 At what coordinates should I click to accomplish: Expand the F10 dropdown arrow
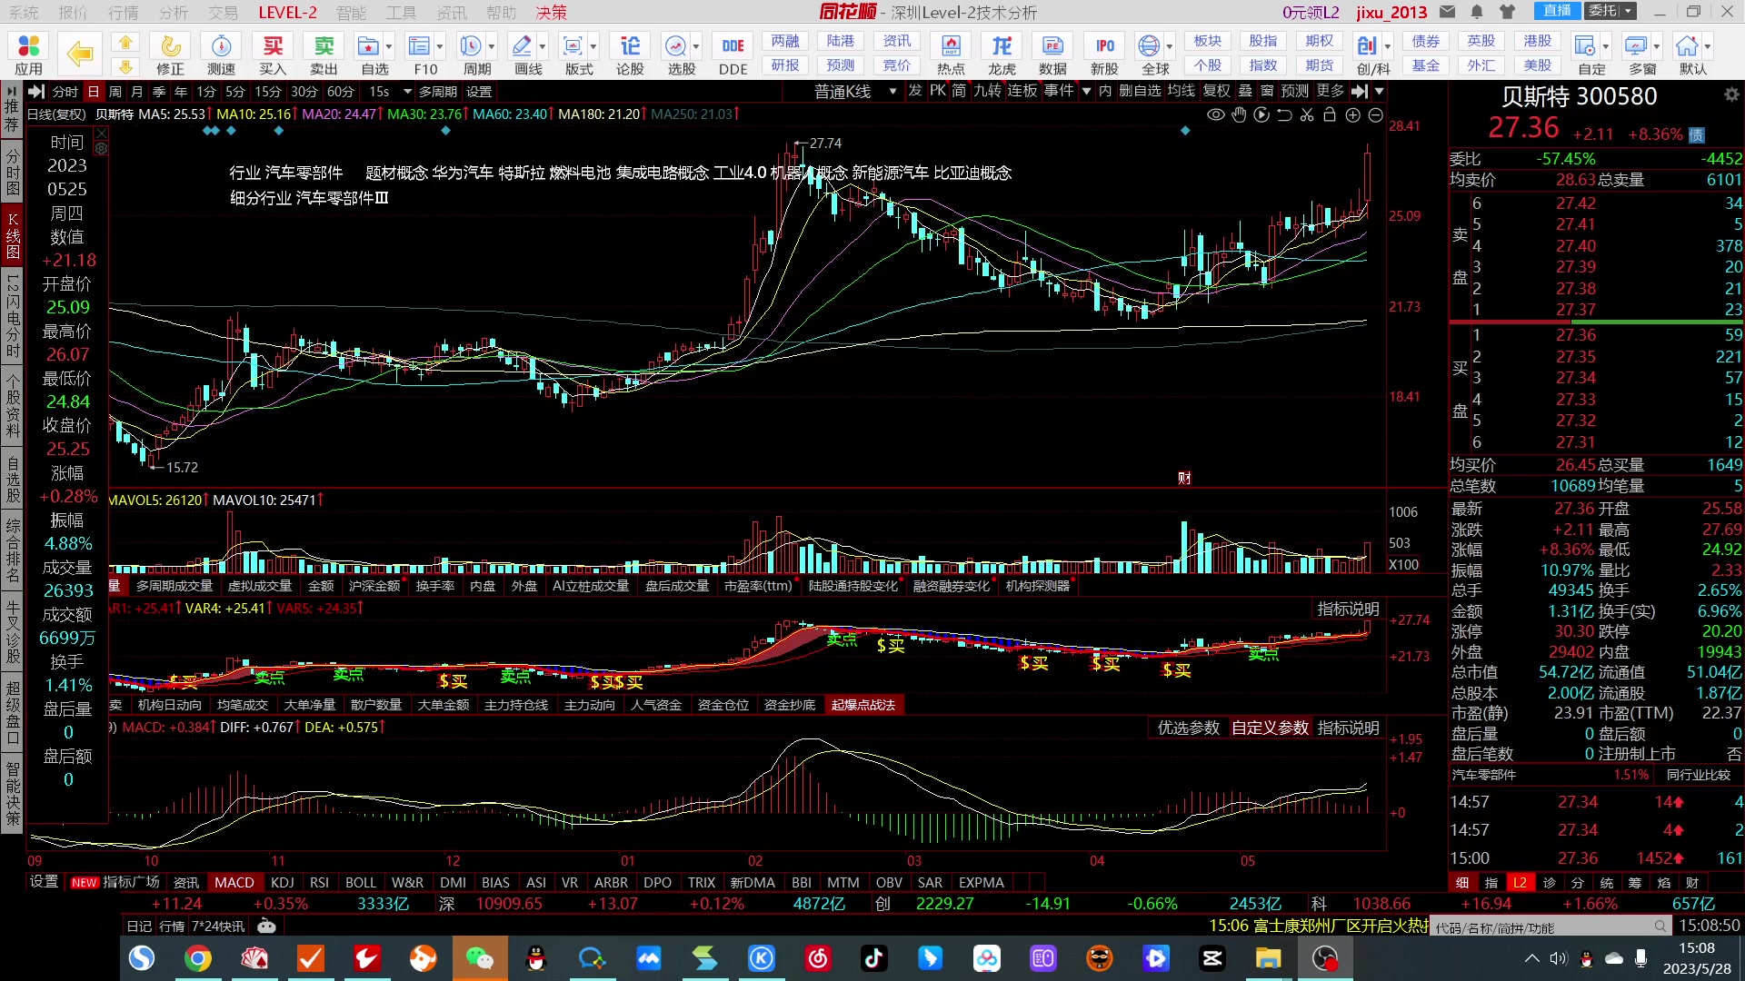(x=441, y=45)
